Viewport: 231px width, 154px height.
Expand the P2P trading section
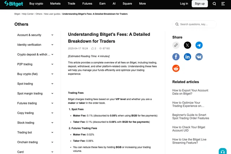click(x=35, y=64)
